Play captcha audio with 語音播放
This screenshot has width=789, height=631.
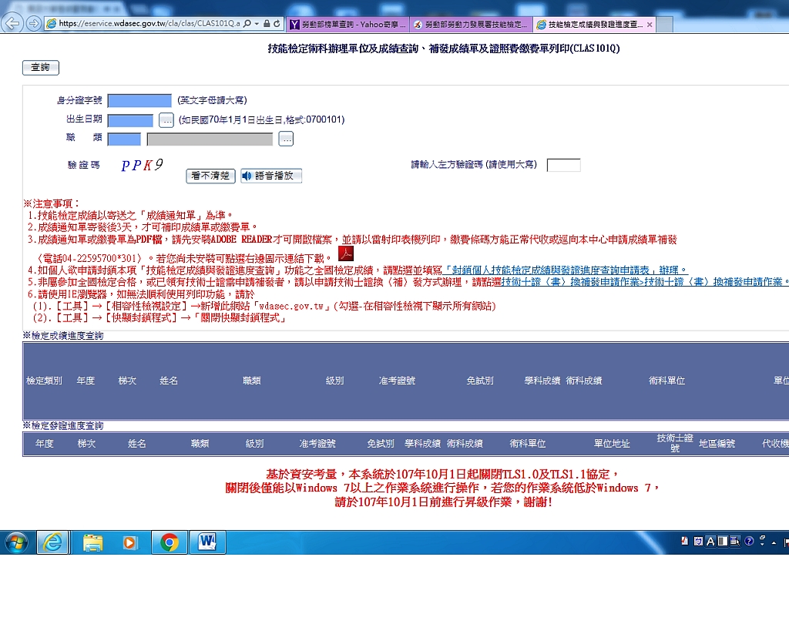[271, 176]
